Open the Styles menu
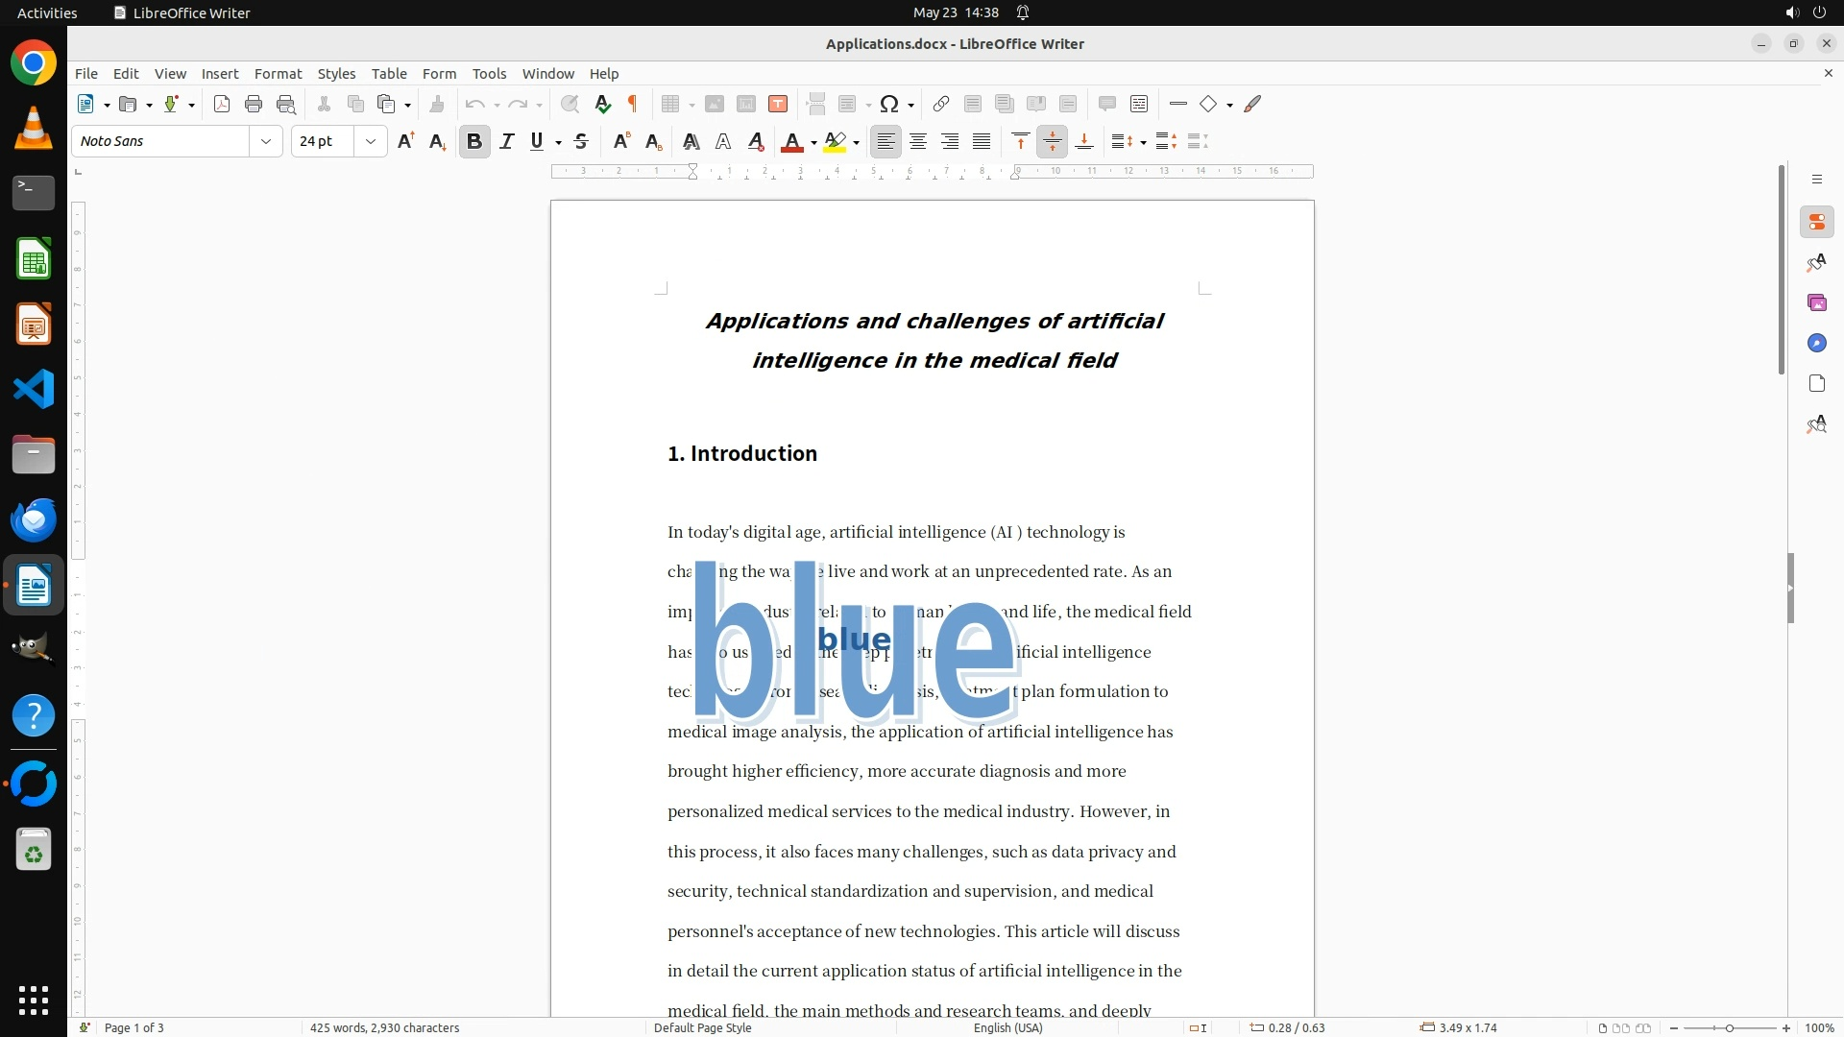 (336, 74)
